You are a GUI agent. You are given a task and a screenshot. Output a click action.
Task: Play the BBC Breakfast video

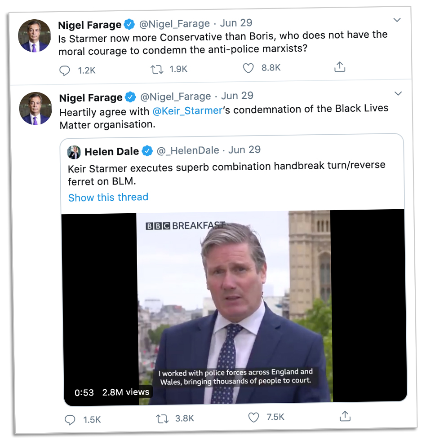(x=234, y=308)
